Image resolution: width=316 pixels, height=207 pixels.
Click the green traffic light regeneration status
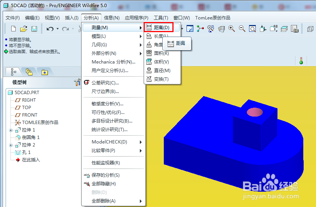[301, 61]
